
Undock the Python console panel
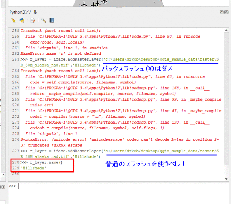(222, 12)
